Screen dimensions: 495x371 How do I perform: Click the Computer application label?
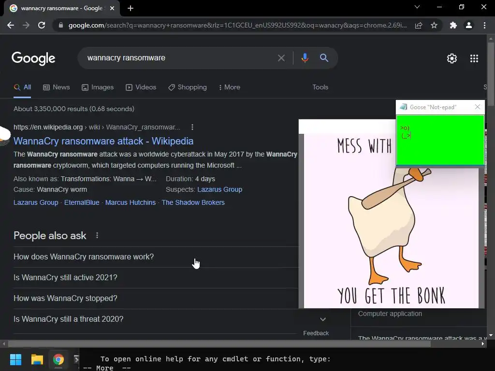[390, 314]
